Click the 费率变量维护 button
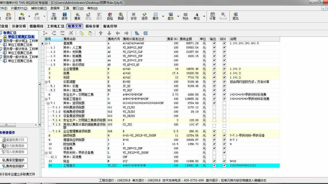328x184 pixels. (14, 160)
